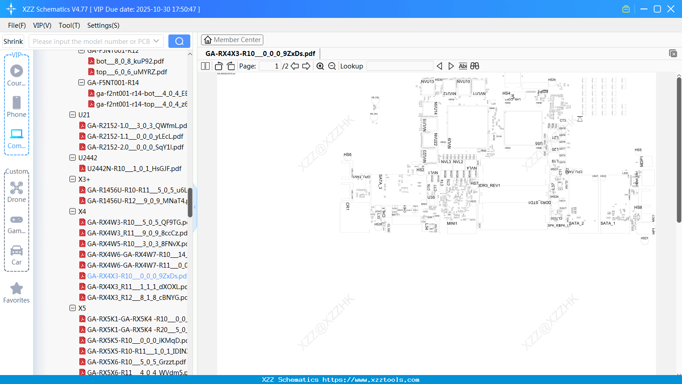This screenshot has width=682, height=384.
Task: Toggle the two-page view layout
Action: pyautogui.click(x=205, y=66)
